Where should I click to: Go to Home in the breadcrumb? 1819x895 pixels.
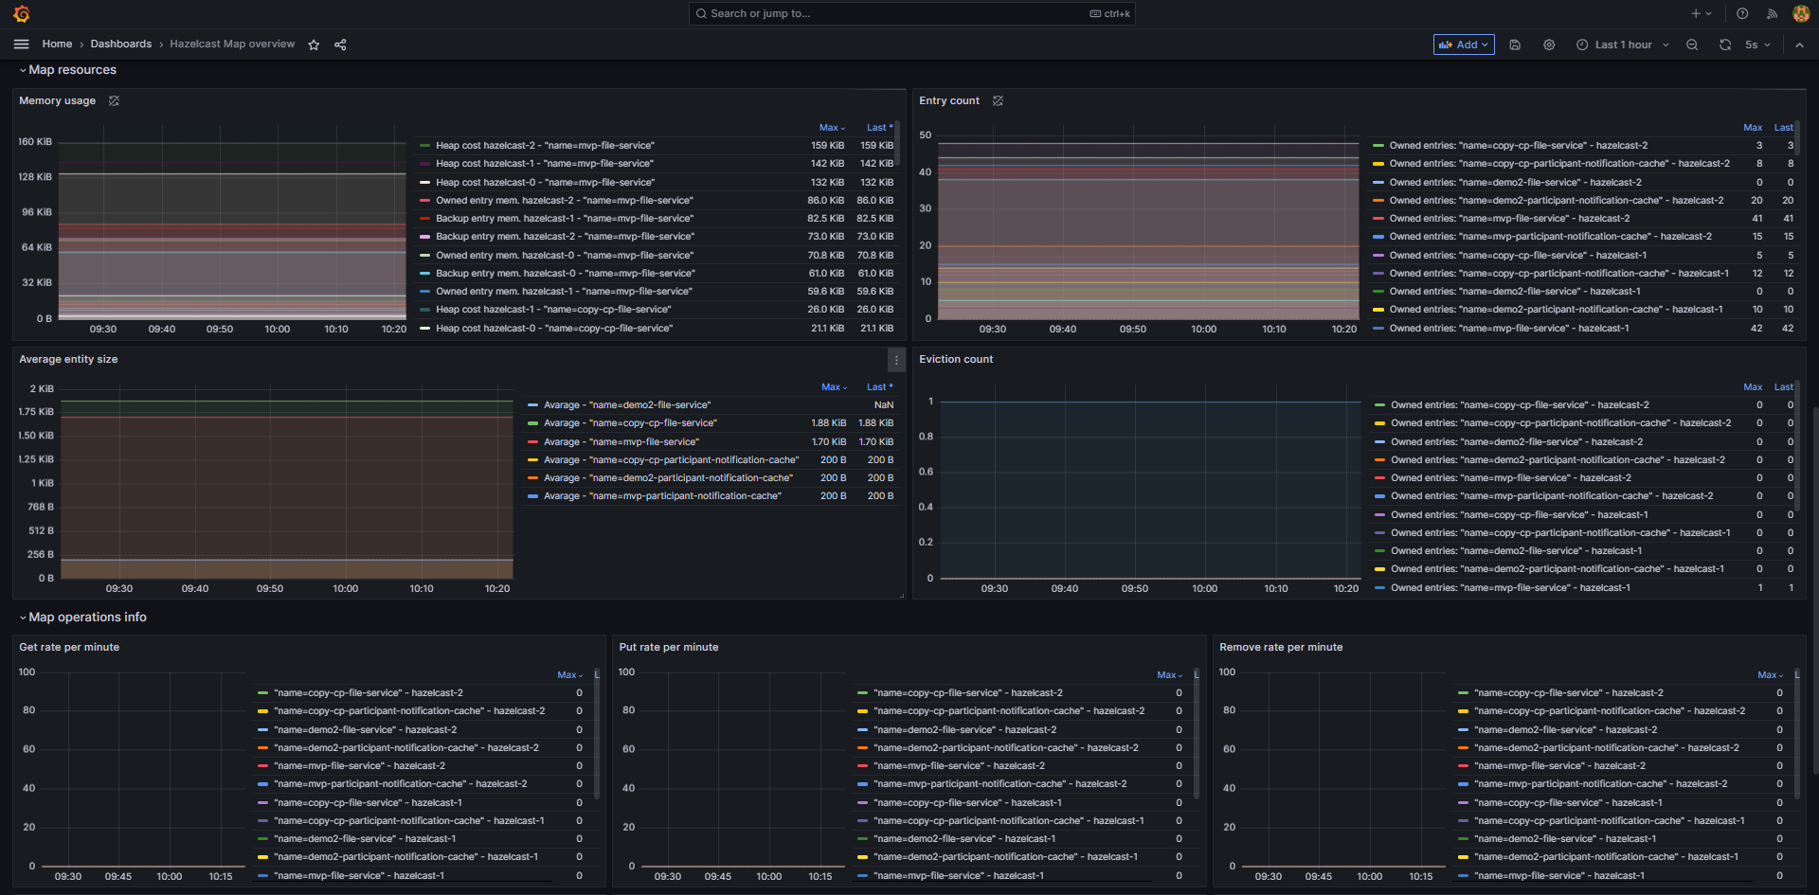point(57,45)
